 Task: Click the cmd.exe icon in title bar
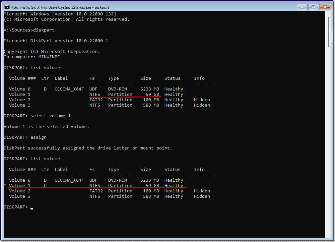click(7, 7)
